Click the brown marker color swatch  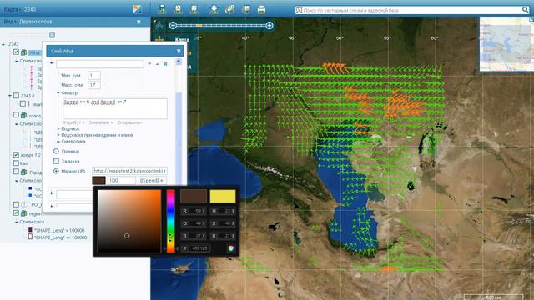[x=98, y=181]
